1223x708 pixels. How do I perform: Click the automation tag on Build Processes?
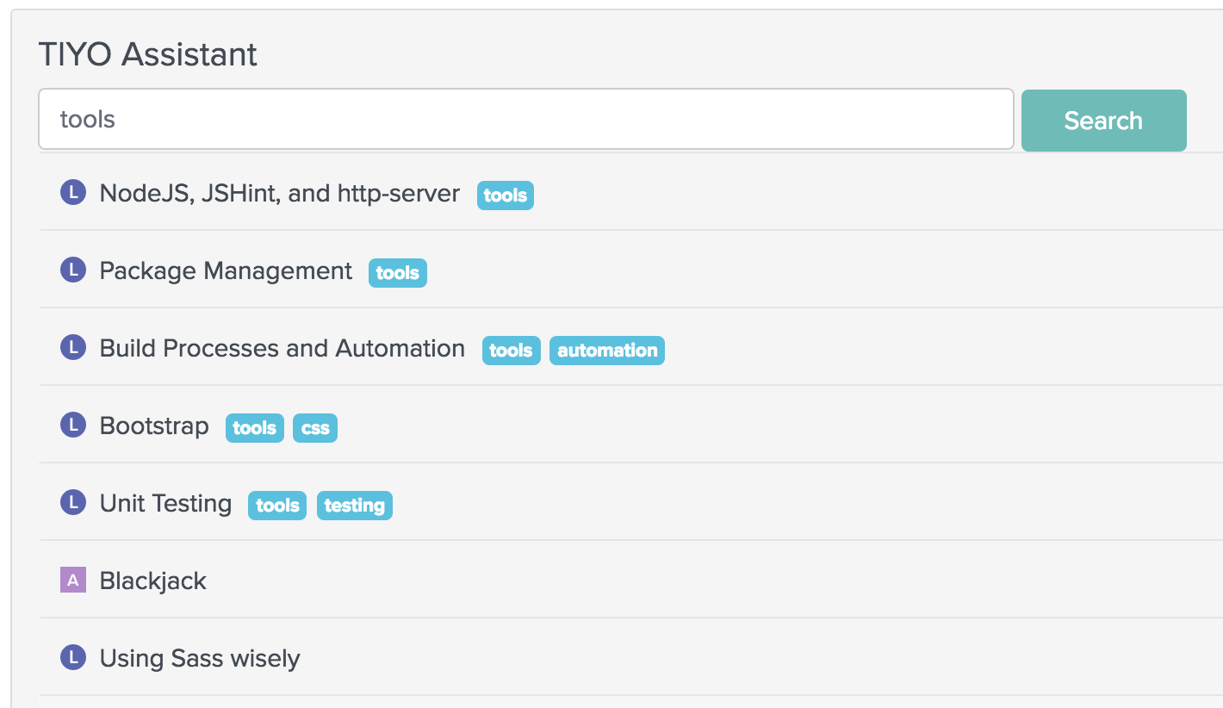coord(607,351)
